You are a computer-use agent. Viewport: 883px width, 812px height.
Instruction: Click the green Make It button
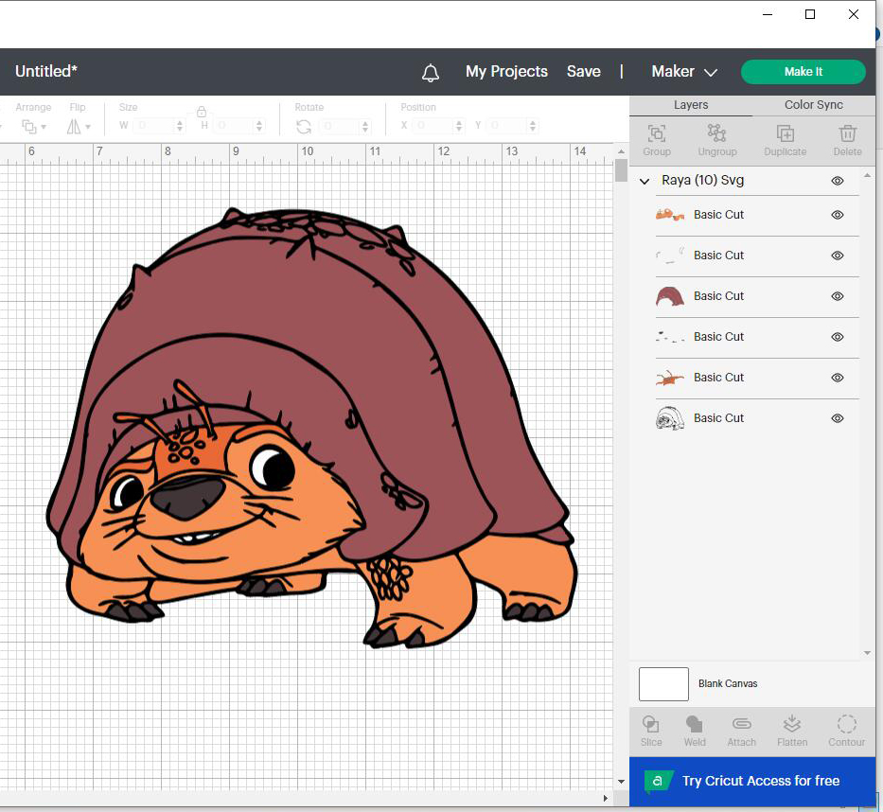(804, 72)
